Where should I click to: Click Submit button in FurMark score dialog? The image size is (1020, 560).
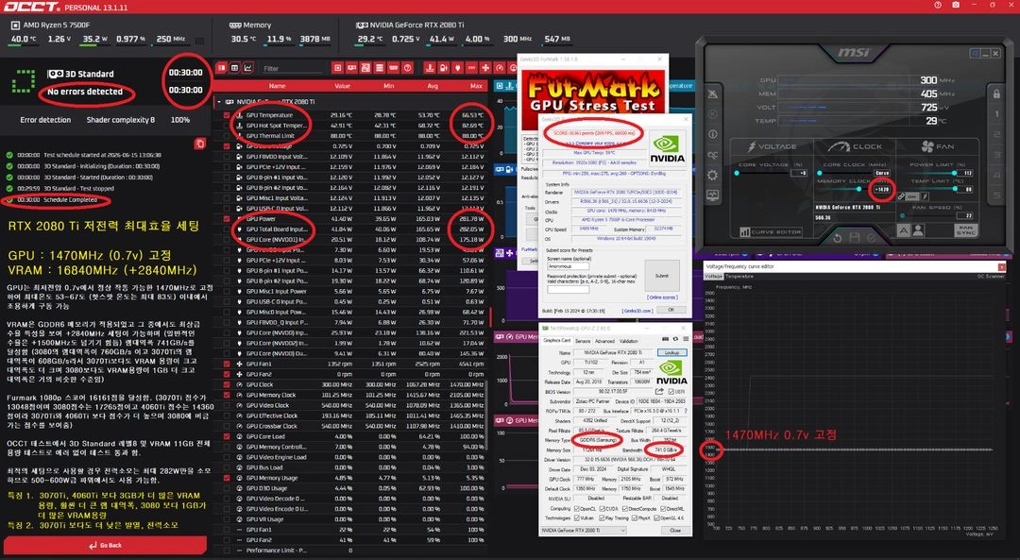[x=661, y=276]
